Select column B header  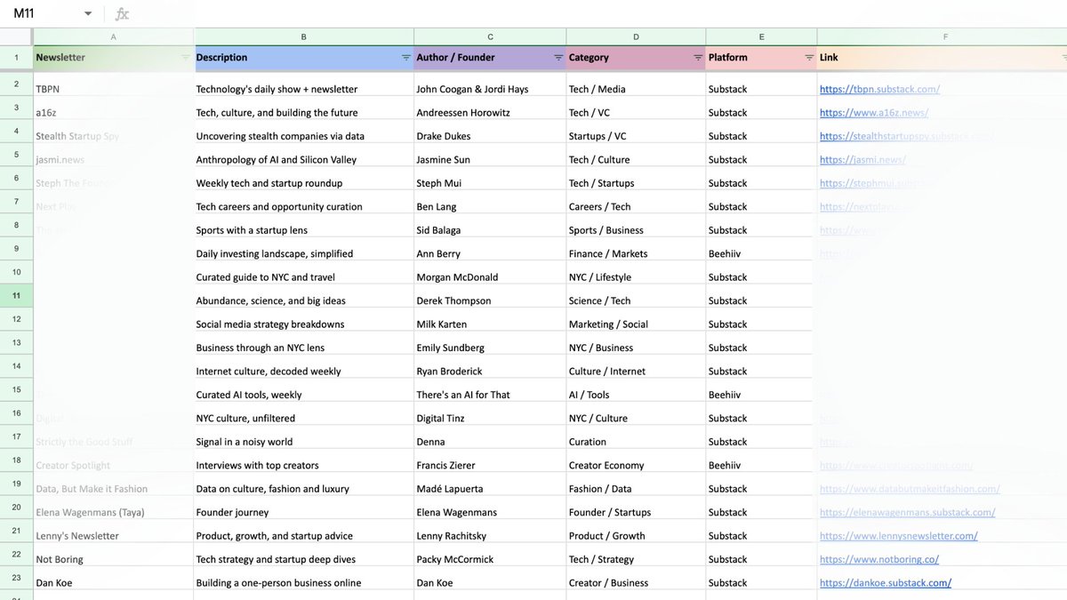tap(304, 36)
